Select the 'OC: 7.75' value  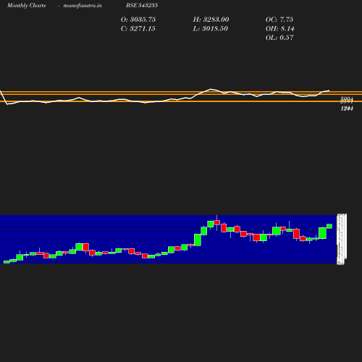point(279,20)
